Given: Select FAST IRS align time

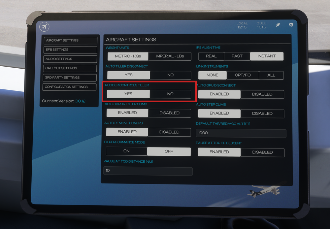Looking at the screenshot, I should (x=237, y=56).
